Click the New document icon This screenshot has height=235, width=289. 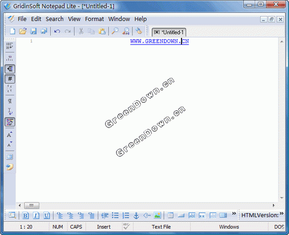tap(13, 31)
